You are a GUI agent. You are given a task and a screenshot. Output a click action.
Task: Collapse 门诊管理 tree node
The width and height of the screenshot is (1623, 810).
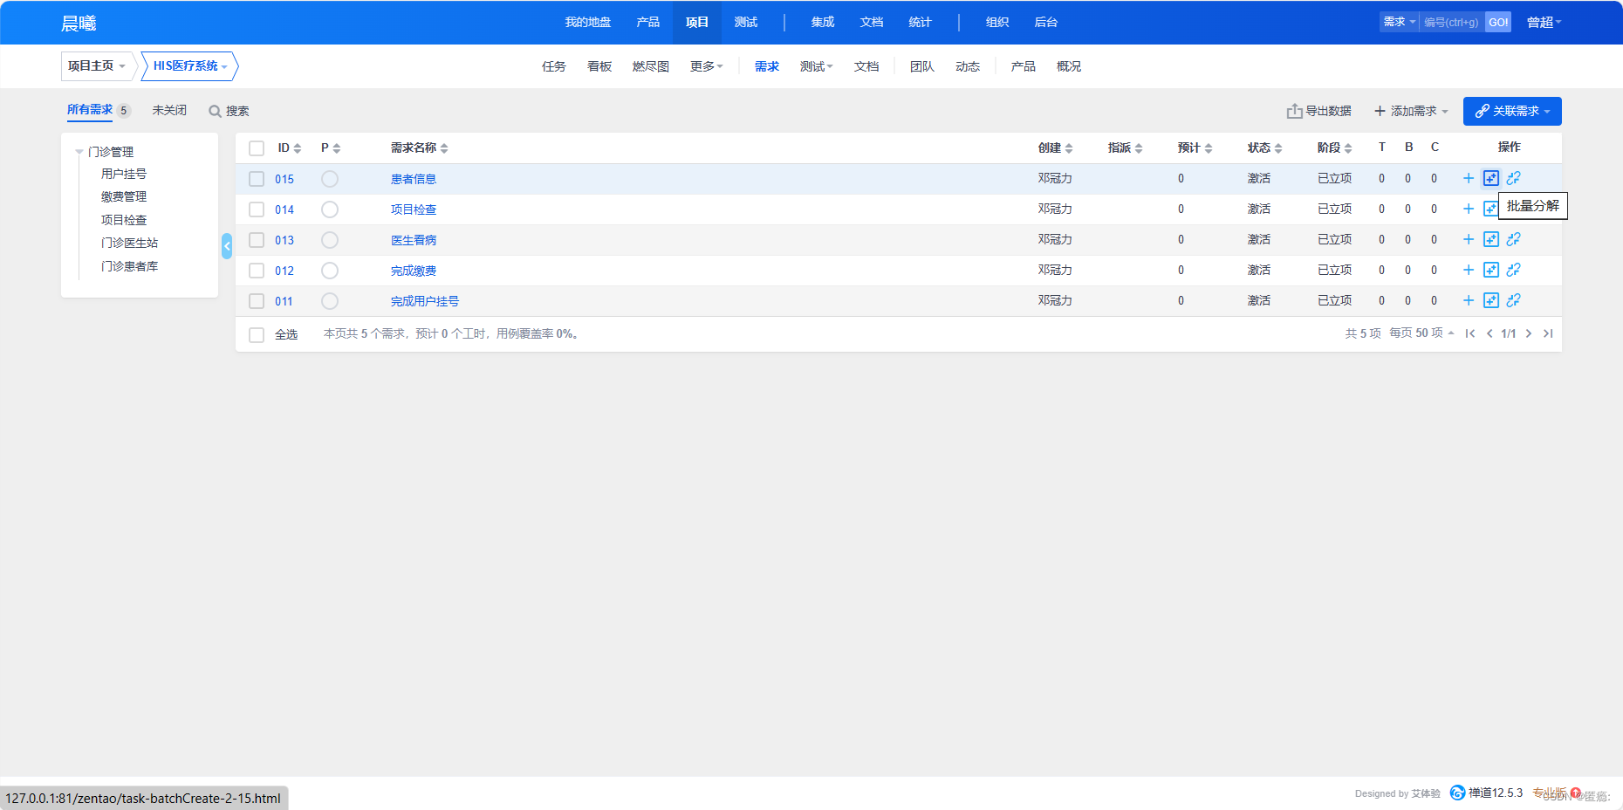pyautogui.click(x=79, y=152)
